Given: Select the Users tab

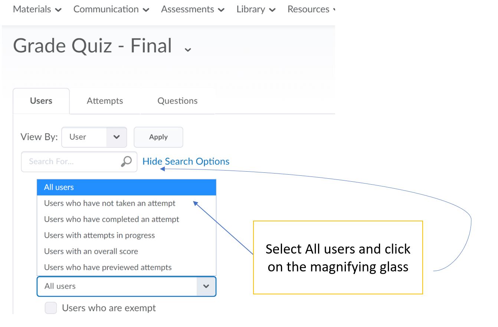Looking at the screenshot, I should click(x=41, y=101).
